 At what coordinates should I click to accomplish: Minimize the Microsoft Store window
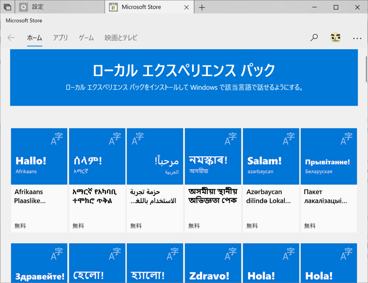tap(314, 7)
